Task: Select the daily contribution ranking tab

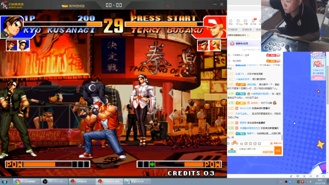Action: click(x=233, y=30)
